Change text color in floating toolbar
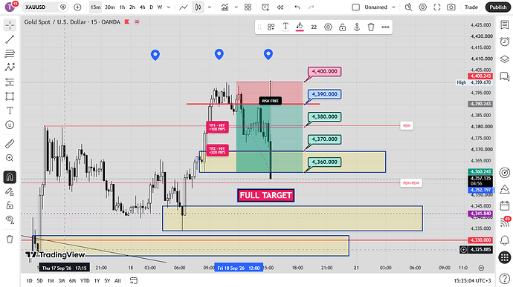This screenshot has height=287, width=513. [285, 27]
